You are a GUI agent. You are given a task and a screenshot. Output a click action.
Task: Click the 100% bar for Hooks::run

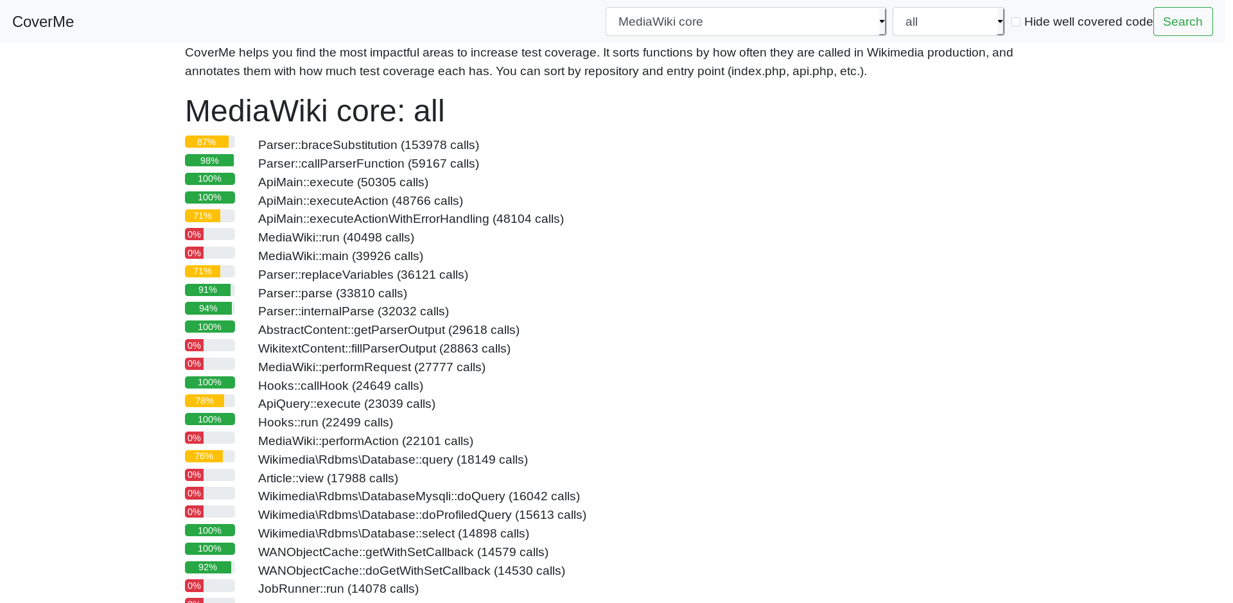(210, 419)
